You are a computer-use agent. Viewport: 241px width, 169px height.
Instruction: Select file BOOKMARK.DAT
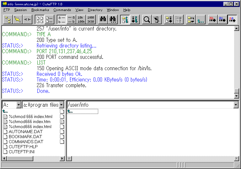coord(25,137)
